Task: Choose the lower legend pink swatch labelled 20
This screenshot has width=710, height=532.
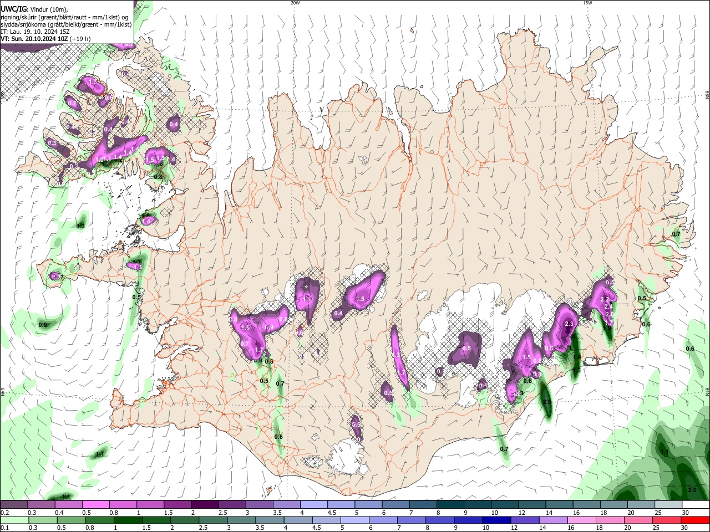Action: coord(639,520)
